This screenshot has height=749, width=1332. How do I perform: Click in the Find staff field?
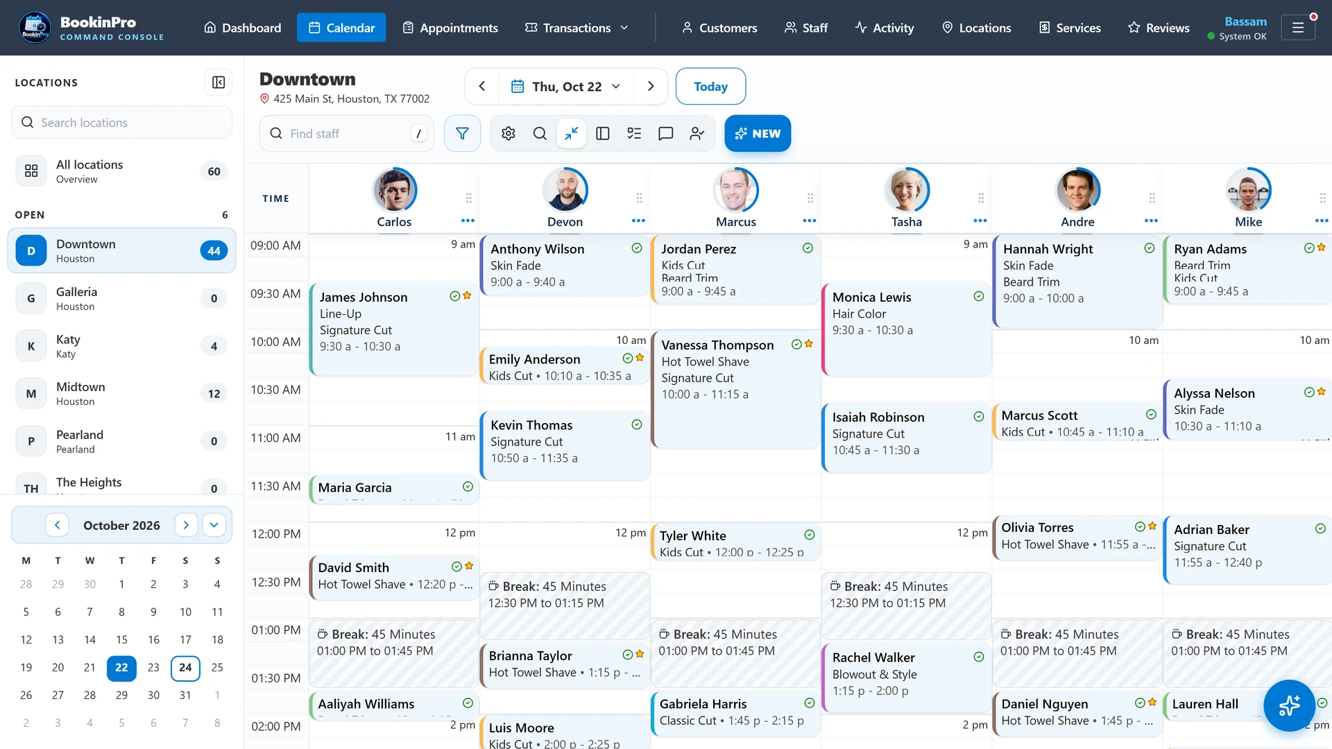(x=347, y=133)
